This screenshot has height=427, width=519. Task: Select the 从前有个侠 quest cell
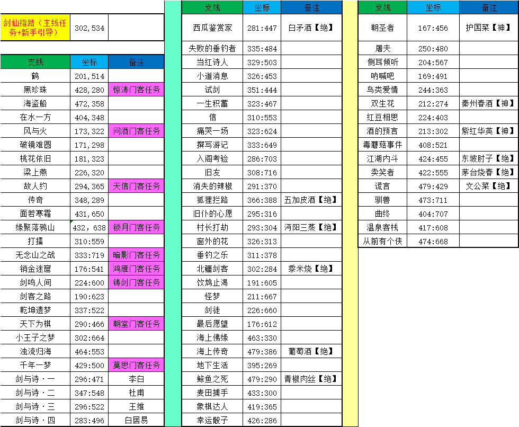(x=382, y=241)
